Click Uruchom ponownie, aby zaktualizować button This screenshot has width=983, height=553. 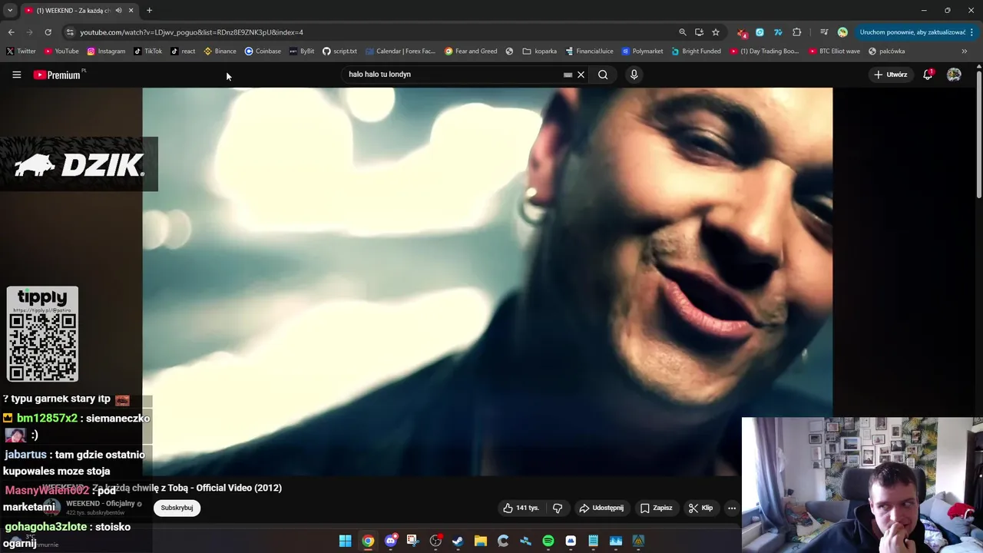[912, 32]
